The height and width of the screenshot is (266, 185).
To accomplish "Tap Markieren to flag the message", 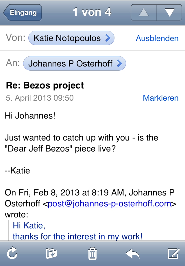I will (160, 98).
